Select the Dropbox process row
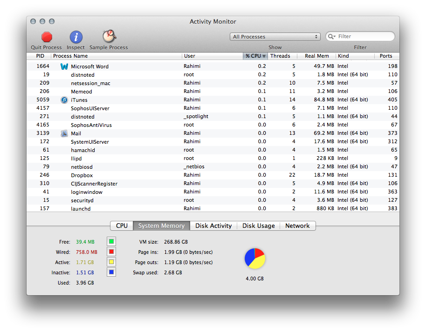Viewport: 426px width, 332px height. (213, 175)
